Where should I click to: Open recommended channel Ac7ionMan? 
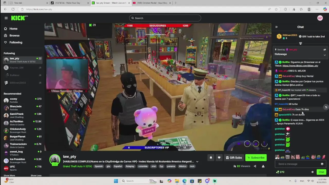(22, 123)
